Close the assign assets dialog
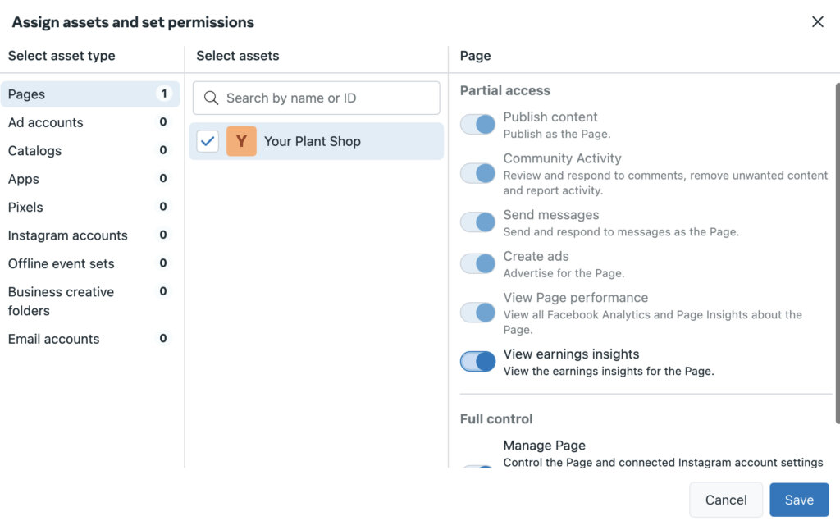840x521 pixels. (x=817, y=21)
